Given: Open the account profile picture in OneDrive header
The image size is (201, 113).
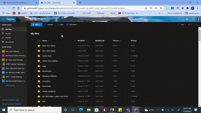Looking at the screenshot, I should (x=198, y=19).
